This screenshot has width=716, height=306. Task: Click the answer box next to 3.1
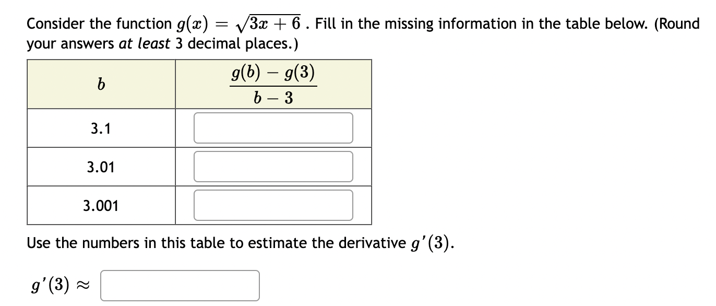(x=273, y=127)
